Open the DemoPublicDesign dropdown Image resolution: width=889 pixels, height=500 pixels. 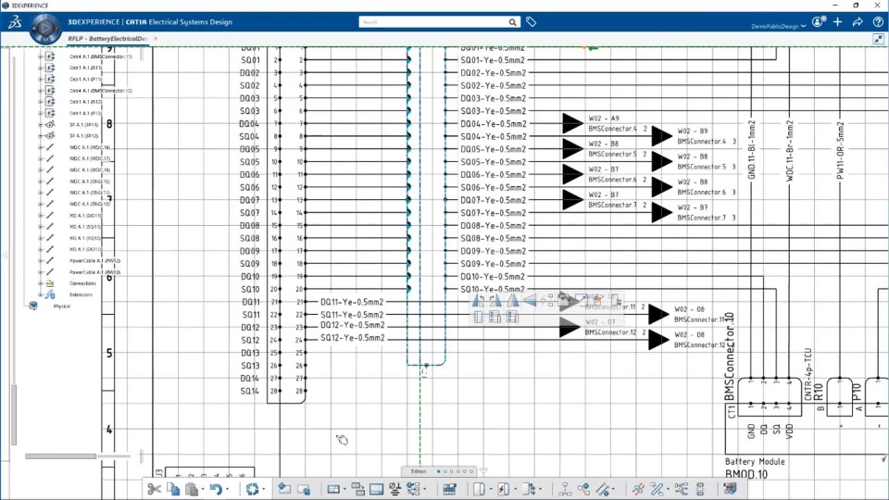tap(779, 26)
